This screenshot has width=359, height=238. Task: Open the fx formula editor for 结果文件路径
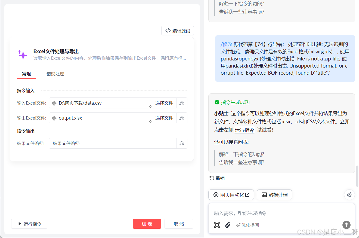pyautogui.click(x=182, y=143)
